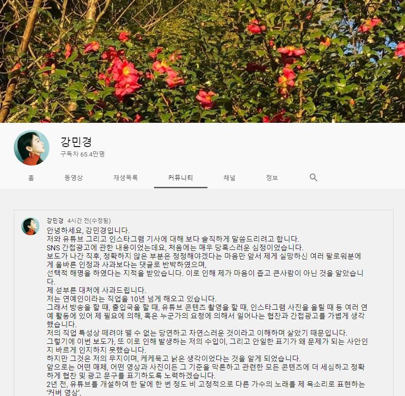Image resolution: width=405 pixels, height=396 pixels.
Task: Open the channel search magnifier icon
Action: 313,177
